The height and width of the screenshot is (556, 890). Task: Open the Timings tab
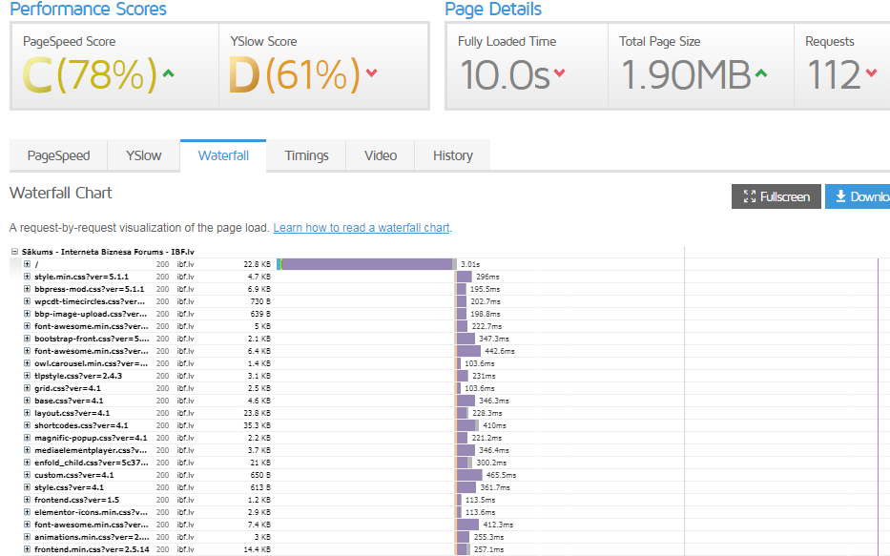[306, 155]
